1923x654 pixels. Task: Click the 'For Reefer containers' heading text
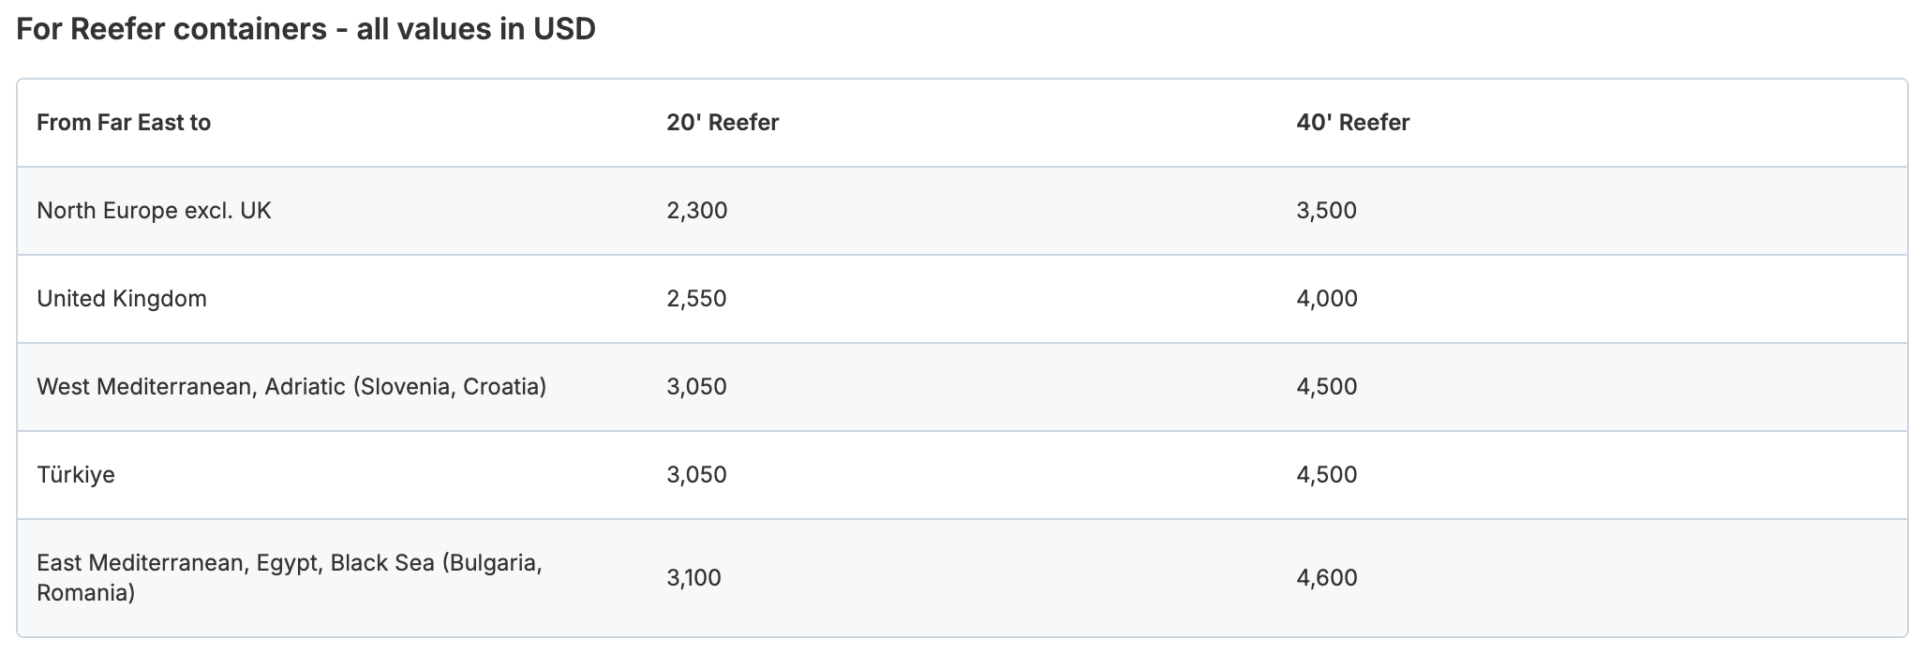click(171, 29)
